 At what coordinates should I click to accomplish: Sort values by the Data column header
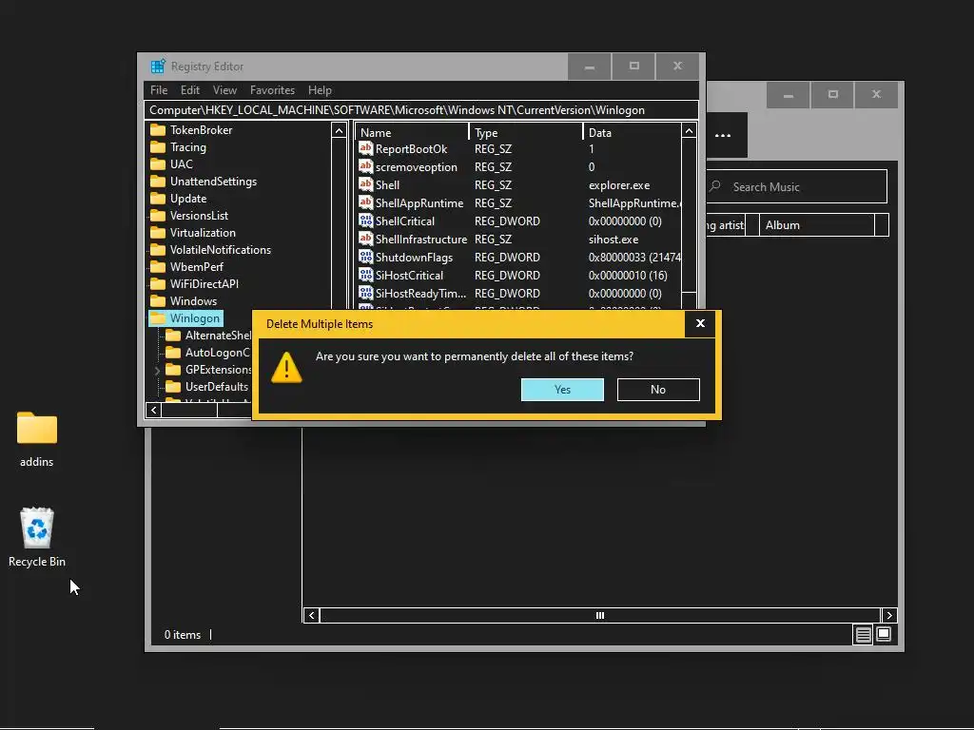tap(633, 132)
